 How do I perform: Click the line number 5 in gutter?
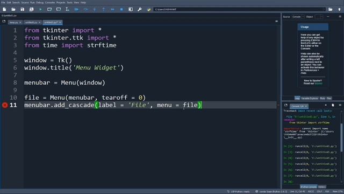(x=15, y=60)
